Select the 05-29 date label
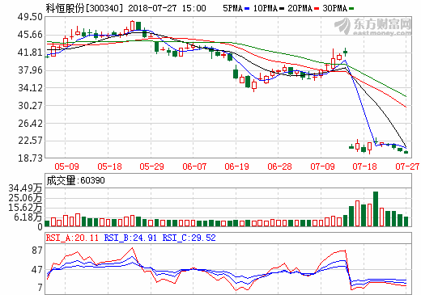This screenshot has height=295, width=421. [151, 166]
